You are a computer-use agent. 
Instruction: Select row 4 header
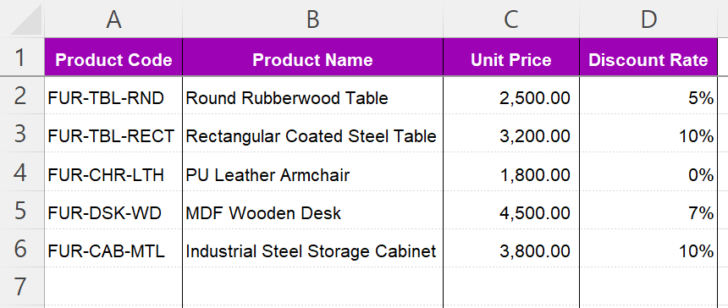click(22, 172)
